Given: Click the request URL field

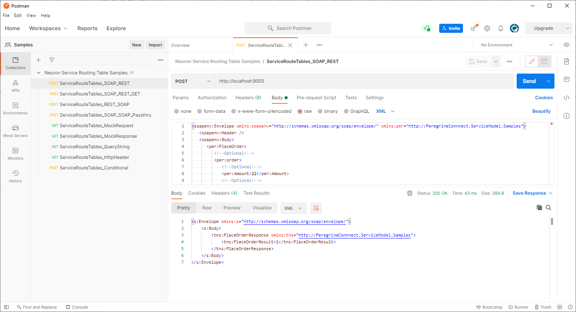Looking at the screenshot, I should click(364, 81).
